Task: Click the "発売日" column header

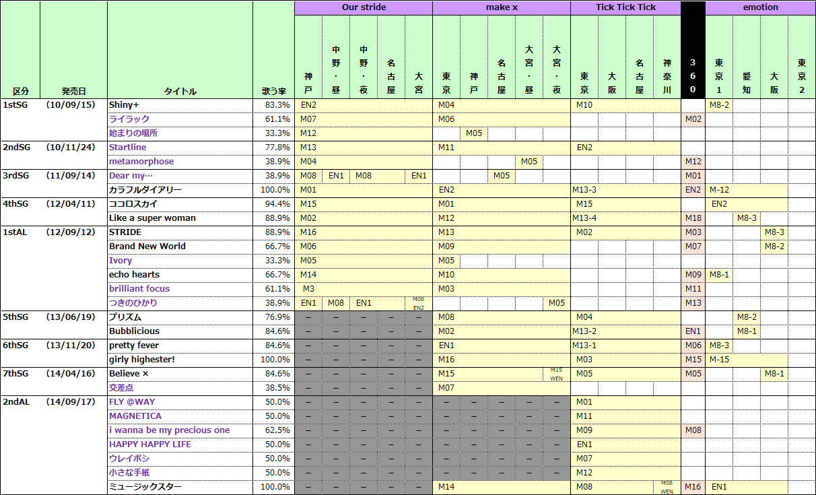Action: [74, 91]
